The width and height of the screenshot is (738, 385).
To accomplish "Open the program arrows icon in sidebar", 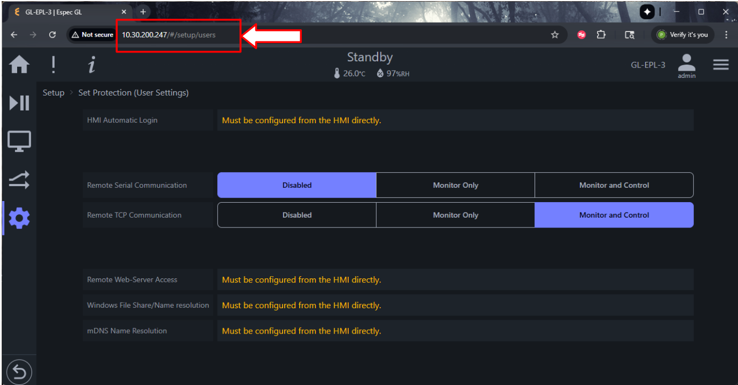I will click(x=19, y=180).
